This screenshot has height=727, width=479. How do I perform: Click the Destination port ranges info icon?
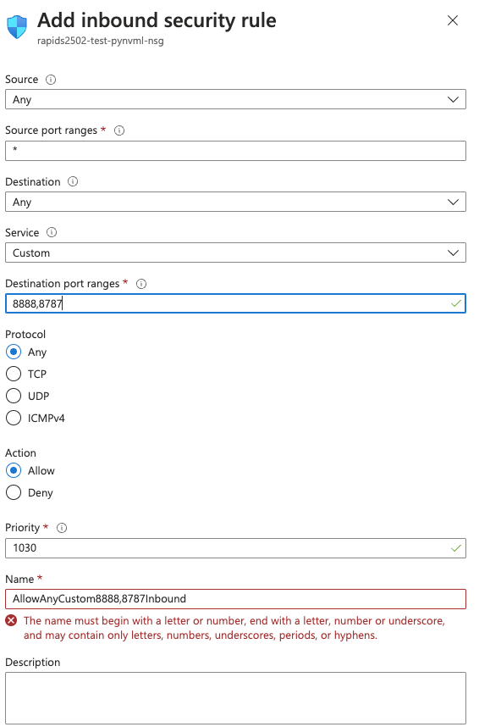pyautogui.click(x=141, y=284)
